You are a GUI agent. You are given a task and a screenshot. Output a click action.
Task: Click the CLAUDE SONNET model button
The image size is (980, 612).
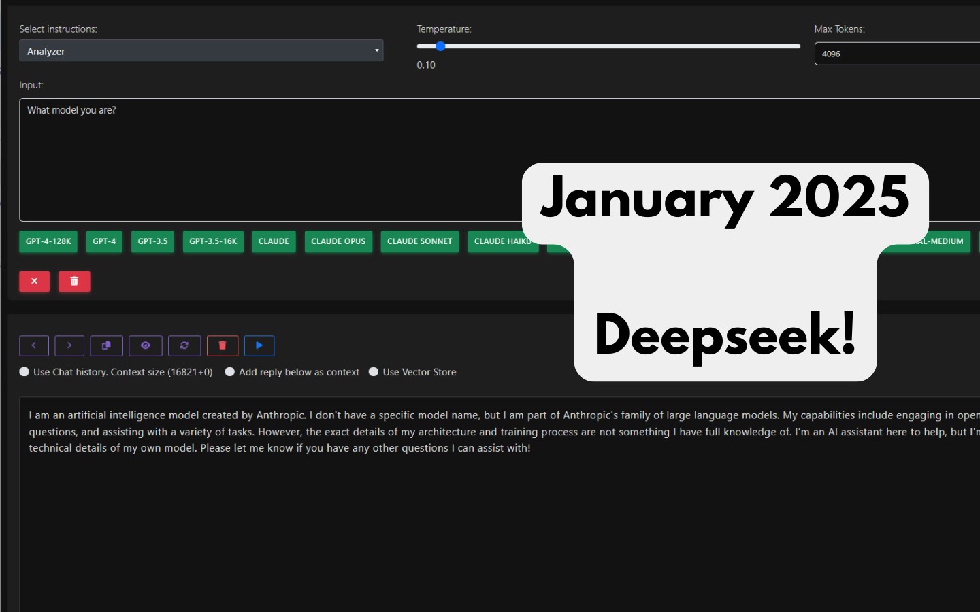pyautogui.click(x=420, y=241)
